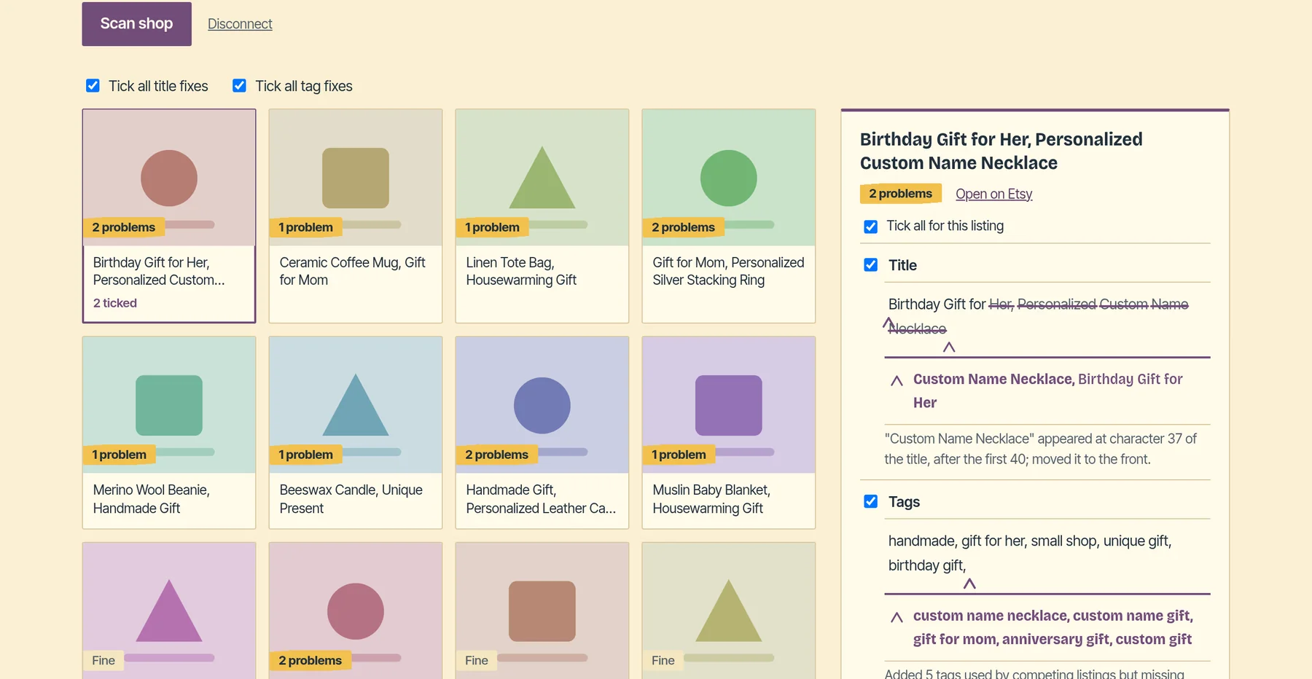Image resolution: width=1312 pixels, height=679 pixels.
Task: Click the 1 problem badge on Ceramic Coffee Mug
Action: 305,227
